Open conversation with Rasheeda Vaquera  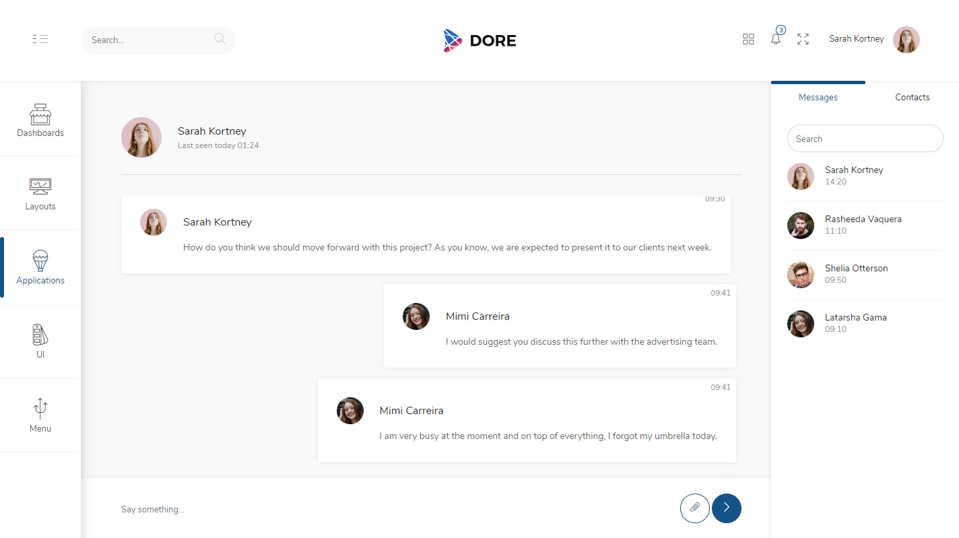click(x=863, y=225)
